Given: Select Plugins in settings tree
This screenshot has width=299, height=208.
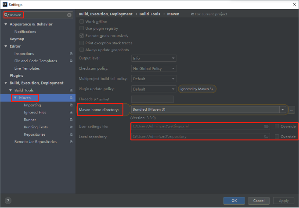Looking at the screenshot, I should (x=17, y=76).
